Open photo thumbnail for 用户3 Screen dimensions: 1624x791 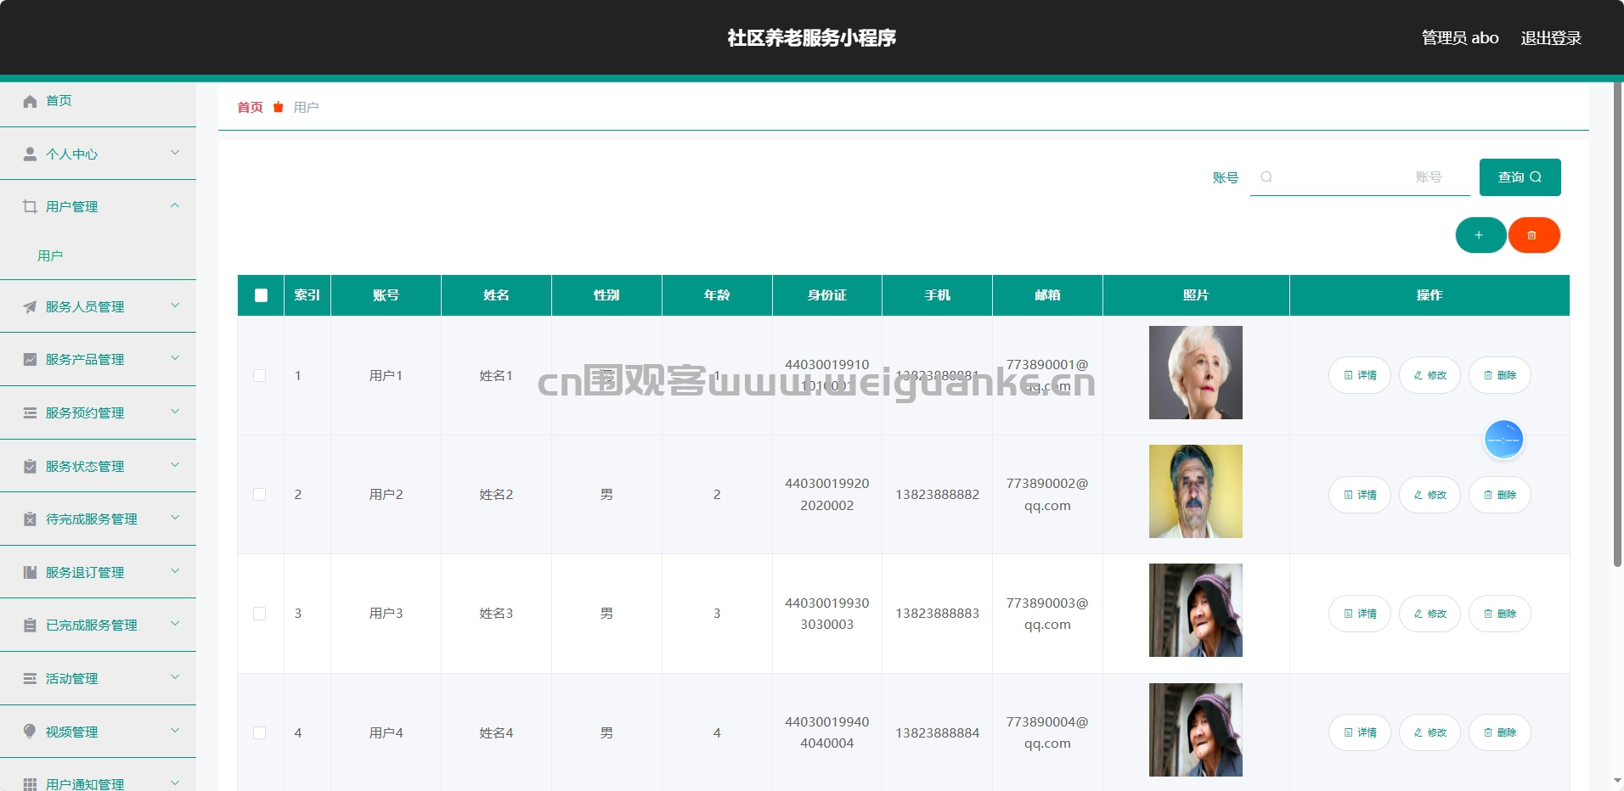[1195, 610]
